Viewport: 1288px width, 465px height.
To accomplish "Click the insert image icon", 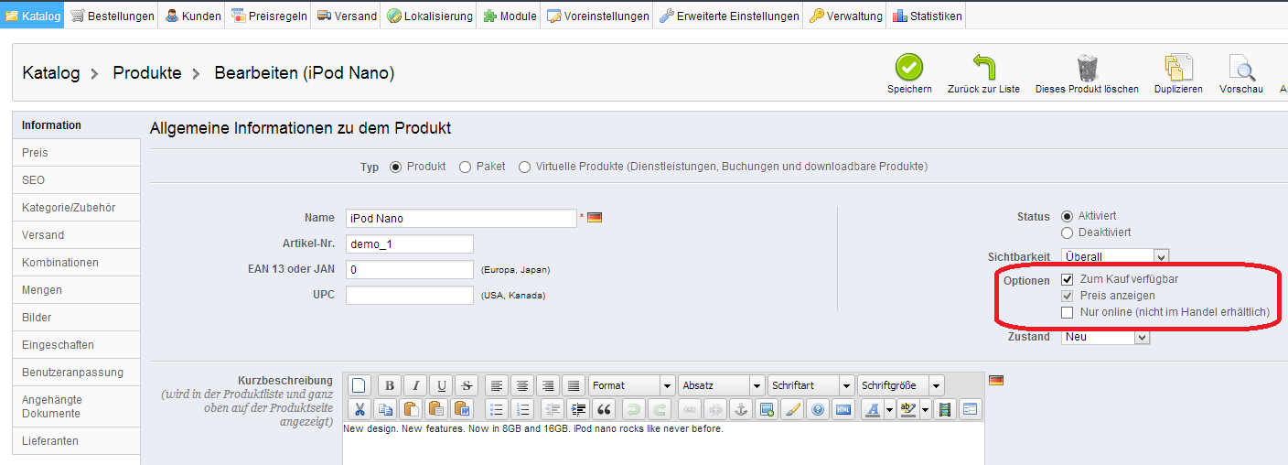I will (767, 409).
